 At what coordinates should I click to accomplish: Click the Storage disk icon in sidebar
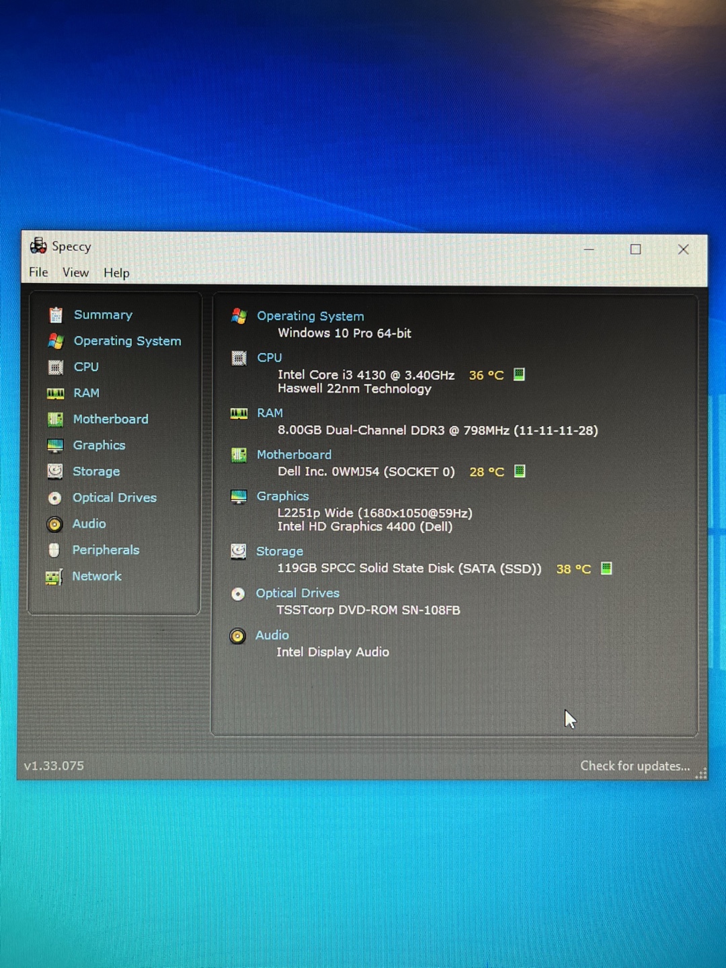(x=55, y=471)
